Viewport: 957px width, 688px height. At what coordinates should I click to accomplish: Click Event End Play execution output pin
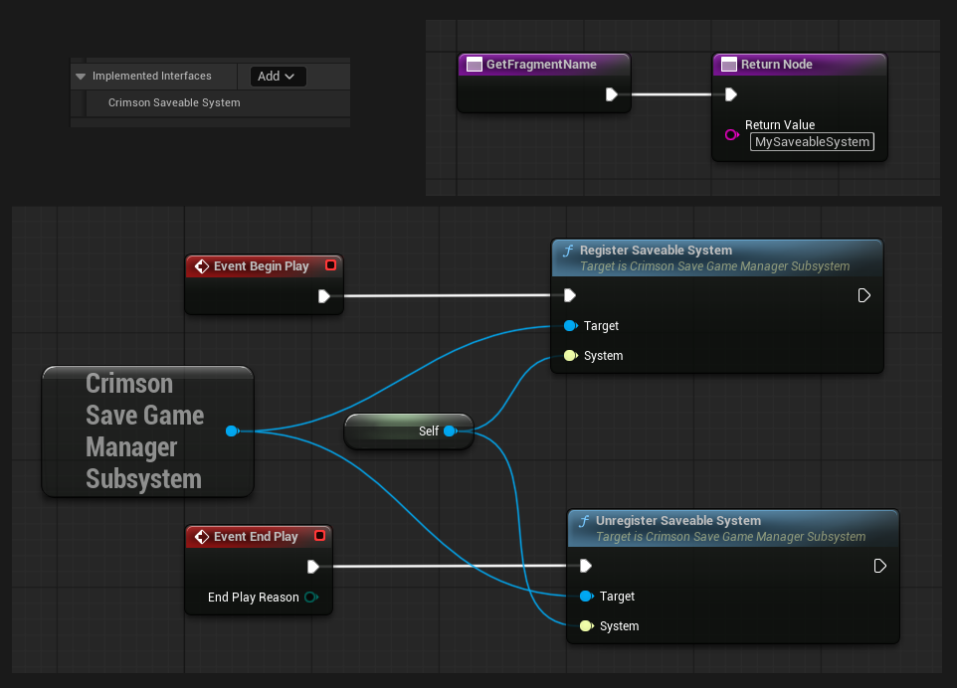pos(313,567)
